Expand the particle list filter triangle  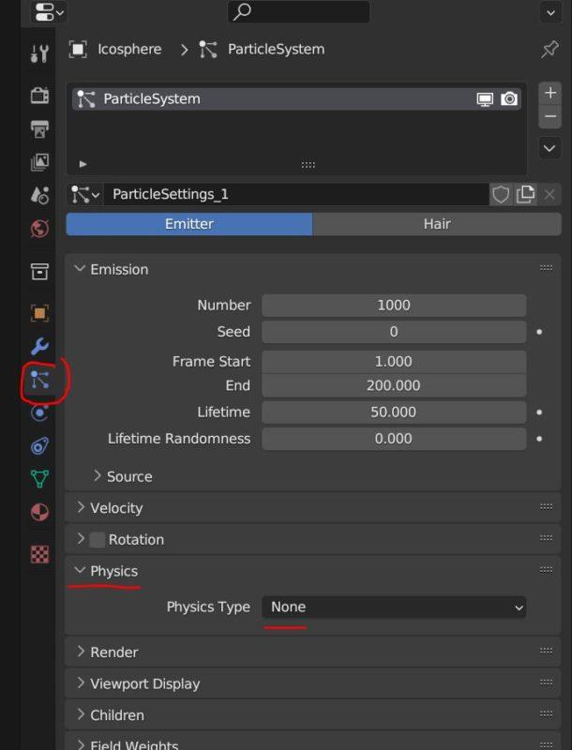[83, 164]
